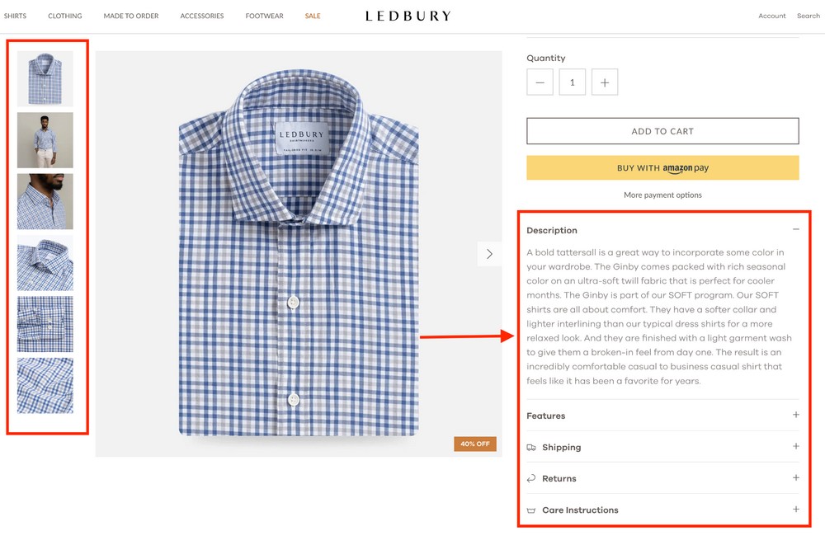825x545 pixels.
Task: Click the ADD TO CART button
Action: (x=662, y=130)
